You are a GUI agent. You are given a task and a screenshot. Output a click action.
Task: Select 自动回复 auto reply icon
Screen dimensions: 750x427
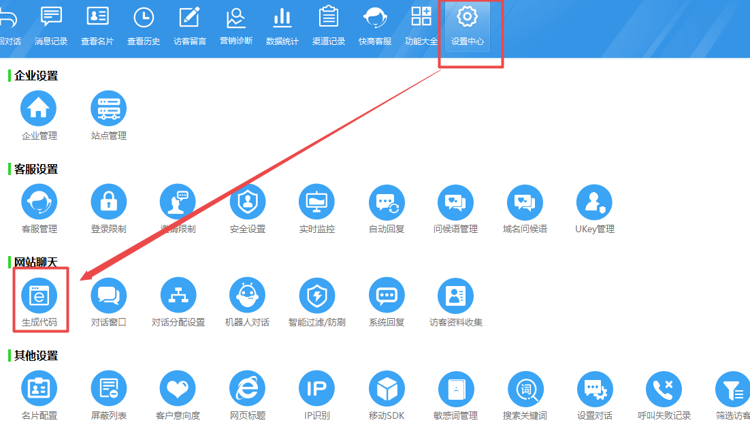pyautogui.click(x=387, y=202)
